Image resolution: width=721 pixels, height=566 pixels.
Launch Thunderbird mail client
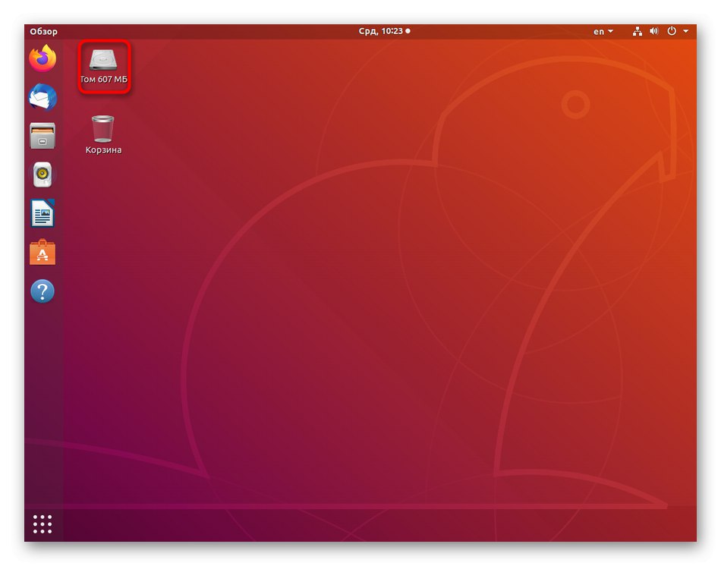point(43,97)
